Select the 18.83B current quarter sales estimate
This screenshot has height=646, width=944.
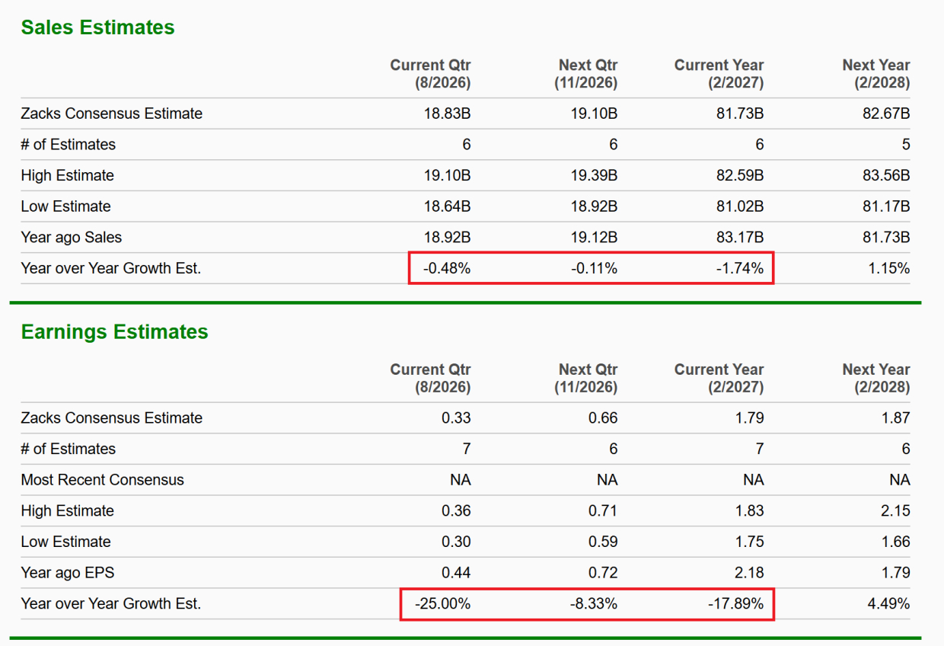pyautogui.click(x=447, y=114)
